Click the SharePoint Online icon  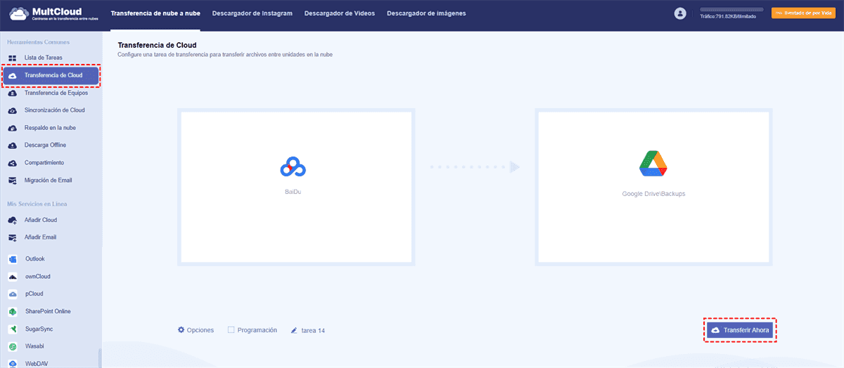(13, 312)
